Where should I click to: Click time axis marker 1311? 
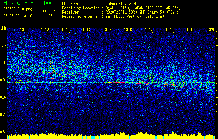pos(24,30)
